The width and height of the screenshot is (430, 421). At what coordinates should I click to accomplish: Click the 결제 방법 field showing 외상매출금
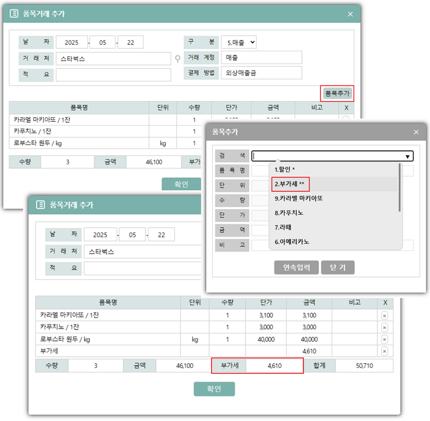pyautogui.click(x=262, y=73)
